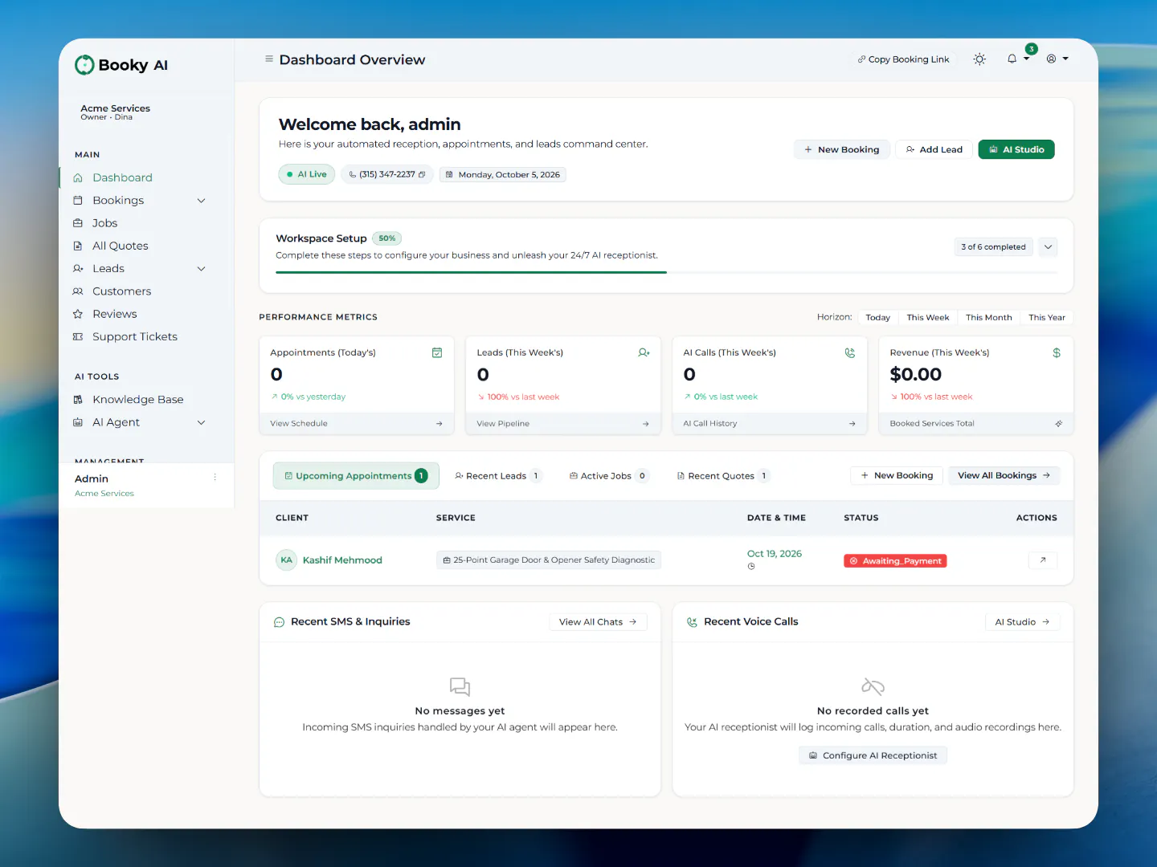
Task: Click the sidebar menu hamburger icon
Action: pyautogui.click(x=269, y=59)
